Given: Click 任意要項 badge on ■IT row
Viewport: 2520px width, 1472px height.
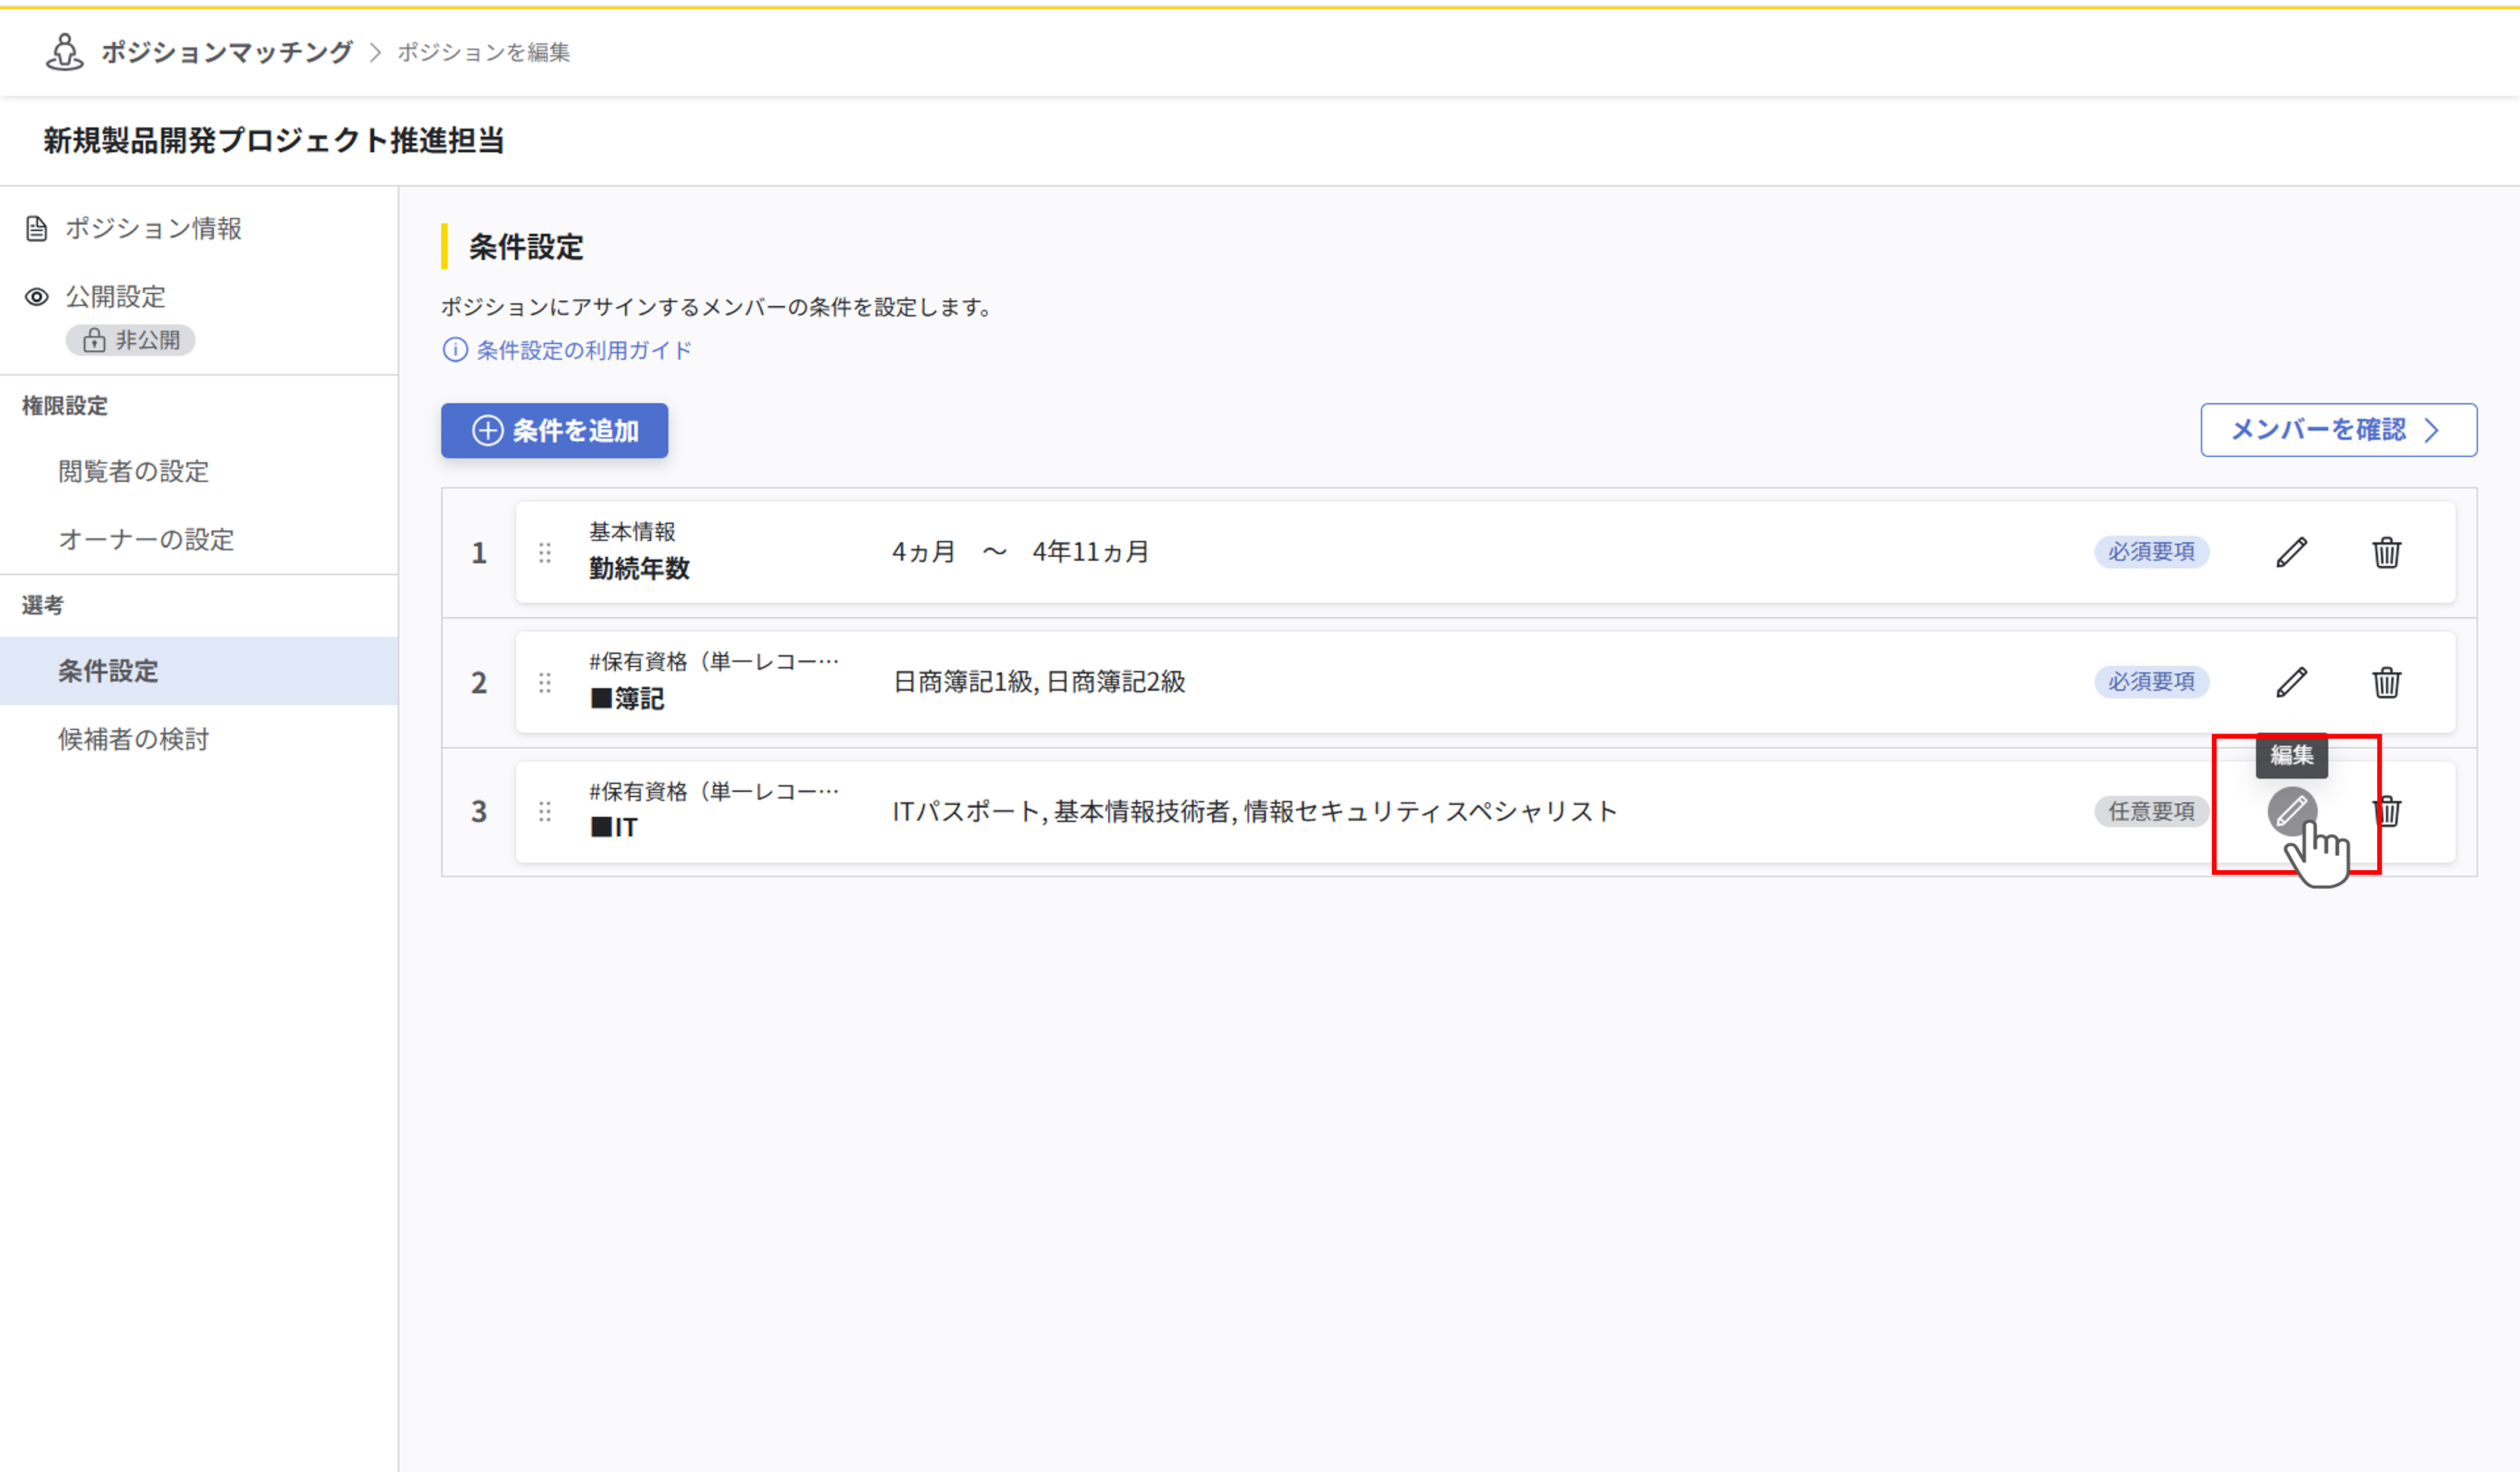Looking at the screenshot, I should click(x=2151, y=811).
